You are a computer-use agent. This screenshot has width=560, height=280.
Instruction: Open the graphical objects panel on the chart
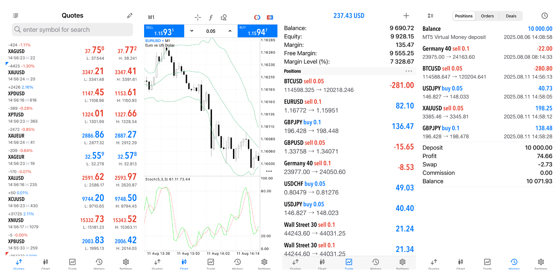224,18
